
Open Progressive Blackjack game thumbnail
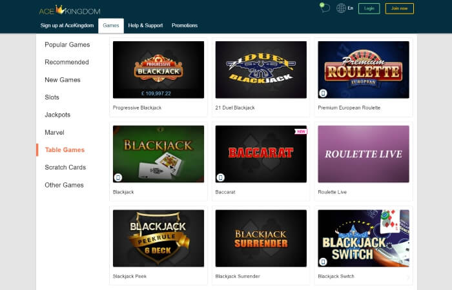(158, 70)
